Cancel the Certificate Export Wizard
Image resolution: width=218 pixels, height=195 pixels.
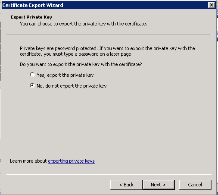[195, 185]
